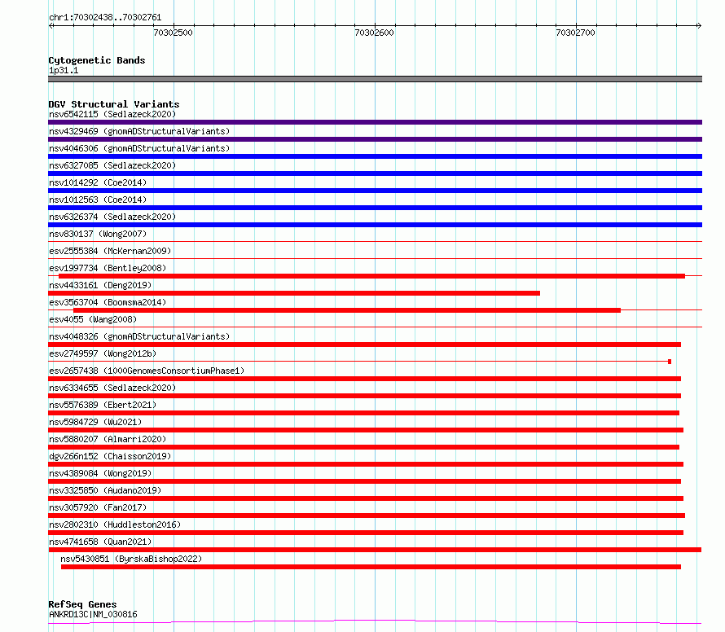Screen dimensions: 725x632
Task: Click chr1:70302438..70302761 region label
Action: click(105, 18)
